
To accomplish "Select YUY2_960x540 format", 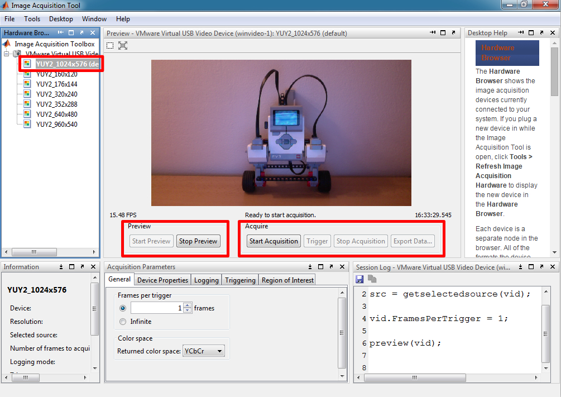I will click(56, 124).
